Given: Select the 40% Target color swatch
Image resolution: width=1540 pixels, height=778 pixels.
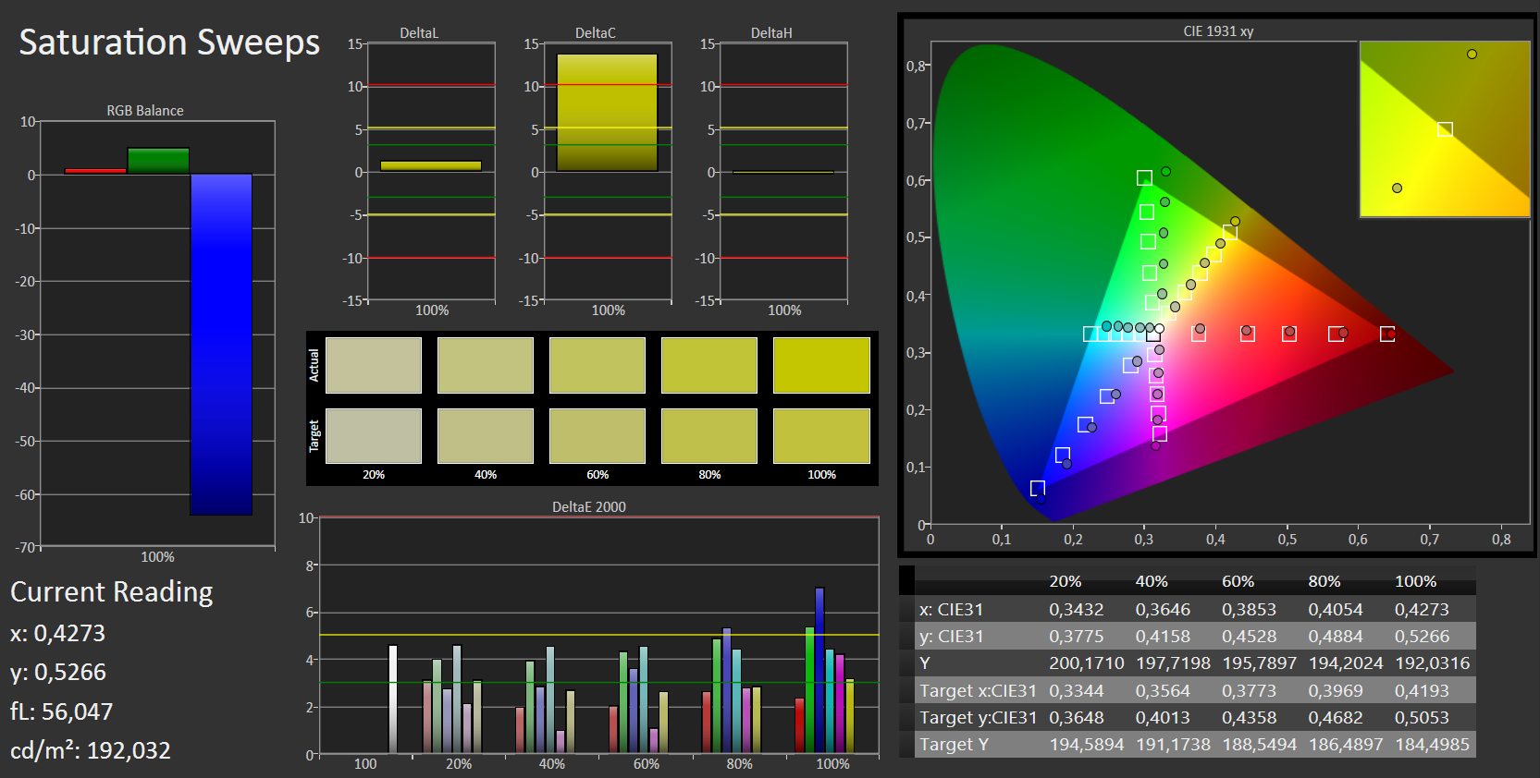Looking at the screenshot, I should [486, 436].
